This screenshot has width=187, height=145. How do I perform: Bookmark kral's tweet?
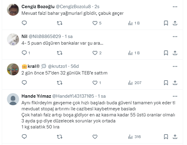click(x=166, y=83)
